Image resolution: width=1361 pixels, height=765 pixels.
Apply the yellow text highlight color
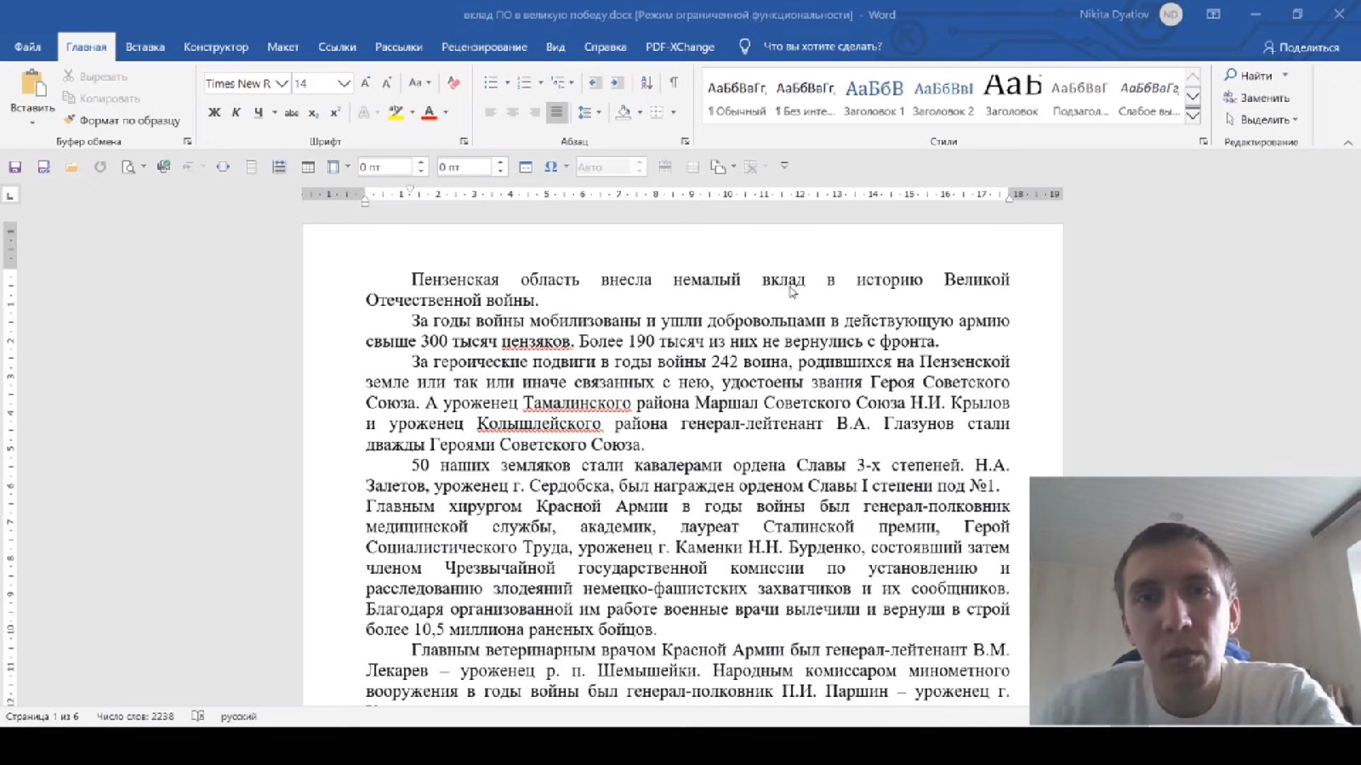tap(396, 112)
